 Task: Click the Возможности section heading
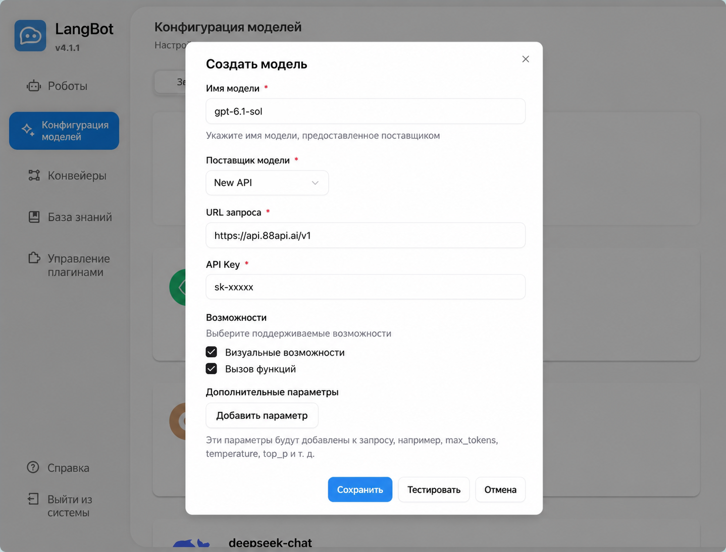click(x=236, y=317)
